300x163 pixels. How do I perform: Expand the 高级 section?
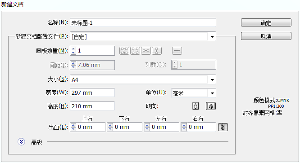(21, 142)
